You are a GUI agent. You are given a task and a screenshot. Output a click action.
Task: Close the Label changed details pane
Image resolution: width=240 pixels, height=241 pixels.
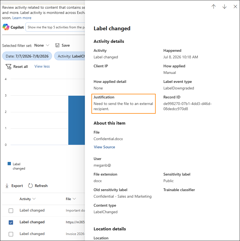pyautogui.click(x=235, y=7)
